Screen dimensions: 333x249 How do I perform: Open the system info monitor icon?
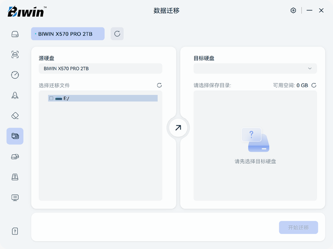click(15, 198)
